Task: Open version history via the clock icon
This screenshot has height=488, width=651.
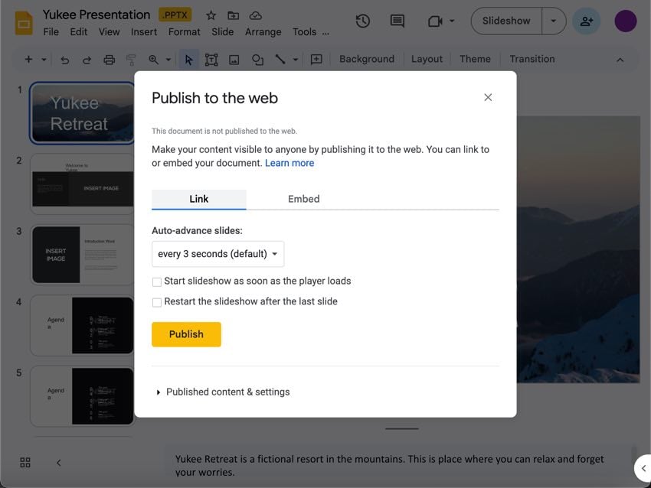Action: point(362,21)
